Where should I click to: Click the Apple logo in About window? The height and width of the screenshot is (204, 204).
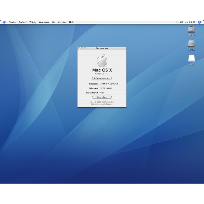tap(102, 60)
